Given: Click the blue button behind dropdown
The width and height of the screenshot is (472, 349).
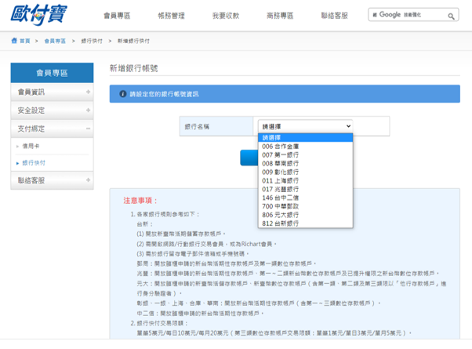Looking at the screenshot, I should [x=249, y=158].
